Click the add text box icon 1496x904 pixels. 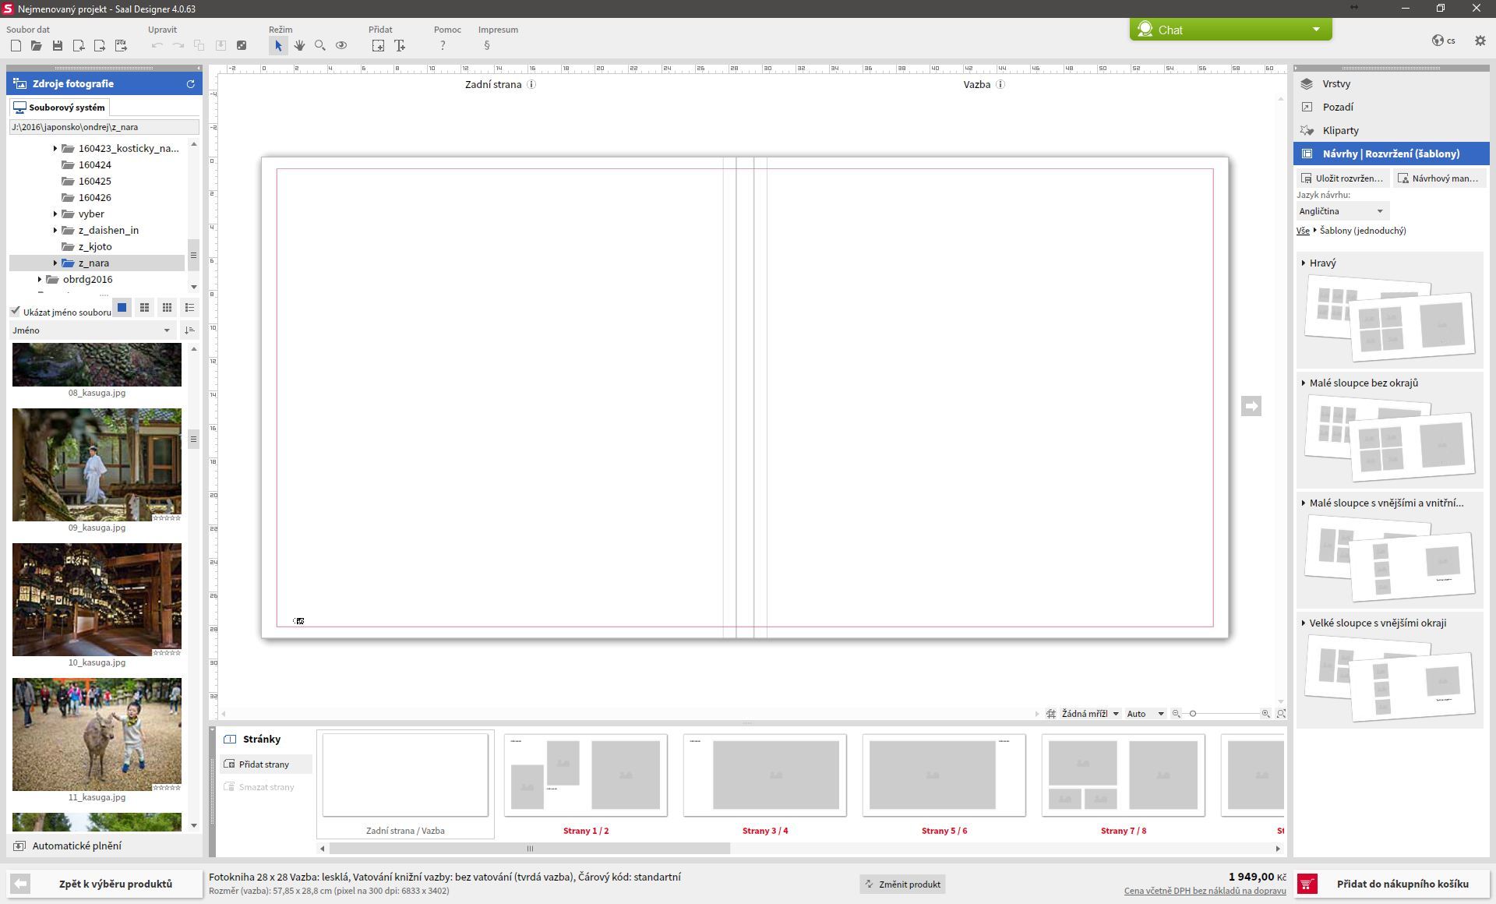400,46
